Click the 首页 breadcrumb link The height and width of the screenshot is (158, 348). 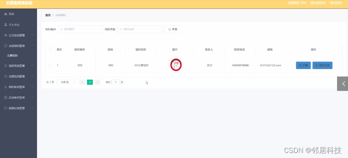click(x=48, y=15)
